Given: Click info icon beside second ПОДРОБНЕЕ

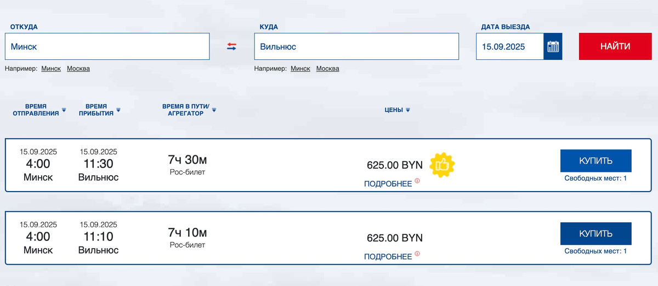Looking at the screenshot, I should tap(417, 254).
